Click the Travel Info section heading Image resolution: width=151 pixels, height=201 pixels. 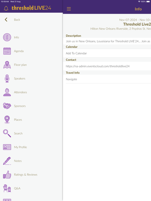click(73, 73)
